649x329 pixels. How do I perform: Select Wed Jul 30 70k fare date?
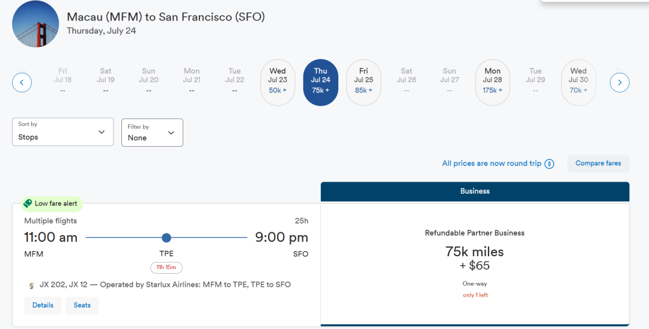tap(578, 82)
